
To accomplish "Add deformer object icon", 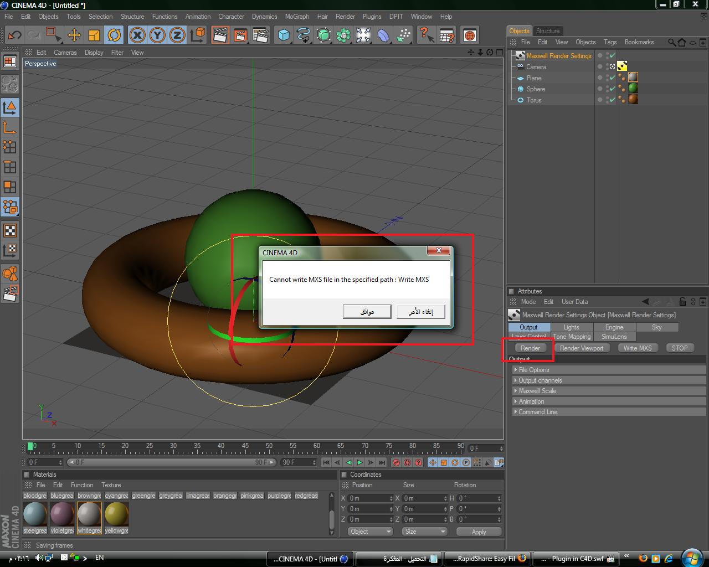I will [383, 35].
